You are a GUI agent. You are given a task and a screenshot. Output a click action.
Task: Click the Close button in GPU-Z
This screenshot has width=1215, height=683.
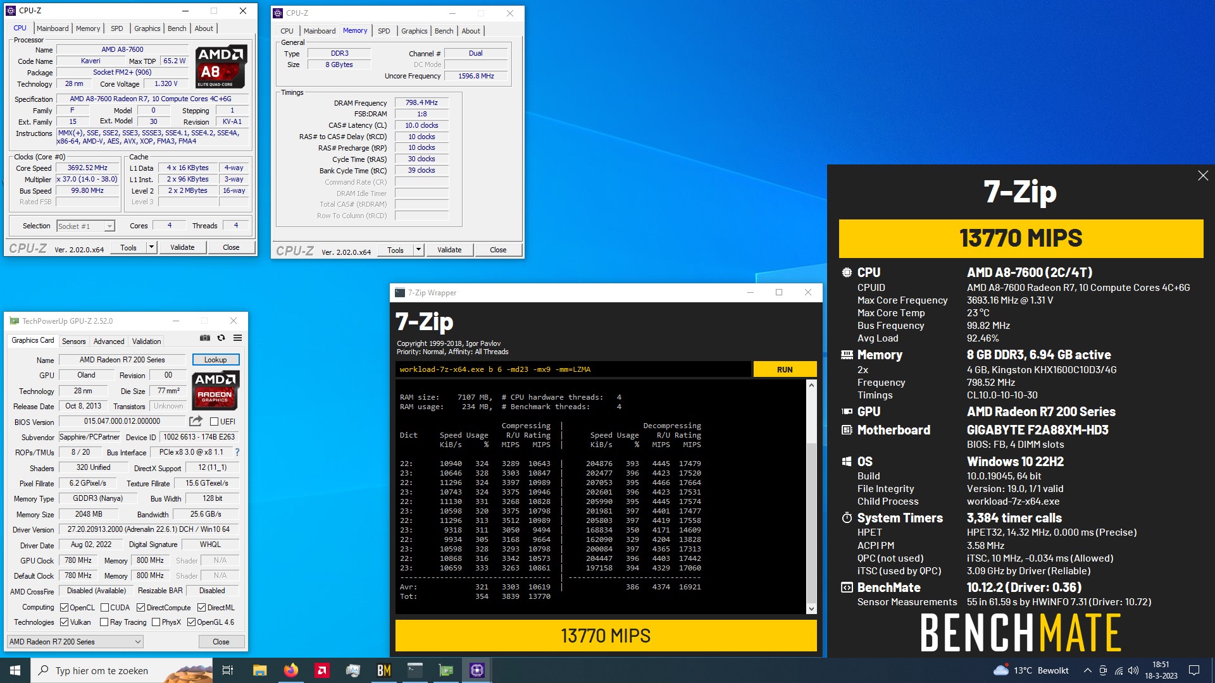(x=221, y=642)
